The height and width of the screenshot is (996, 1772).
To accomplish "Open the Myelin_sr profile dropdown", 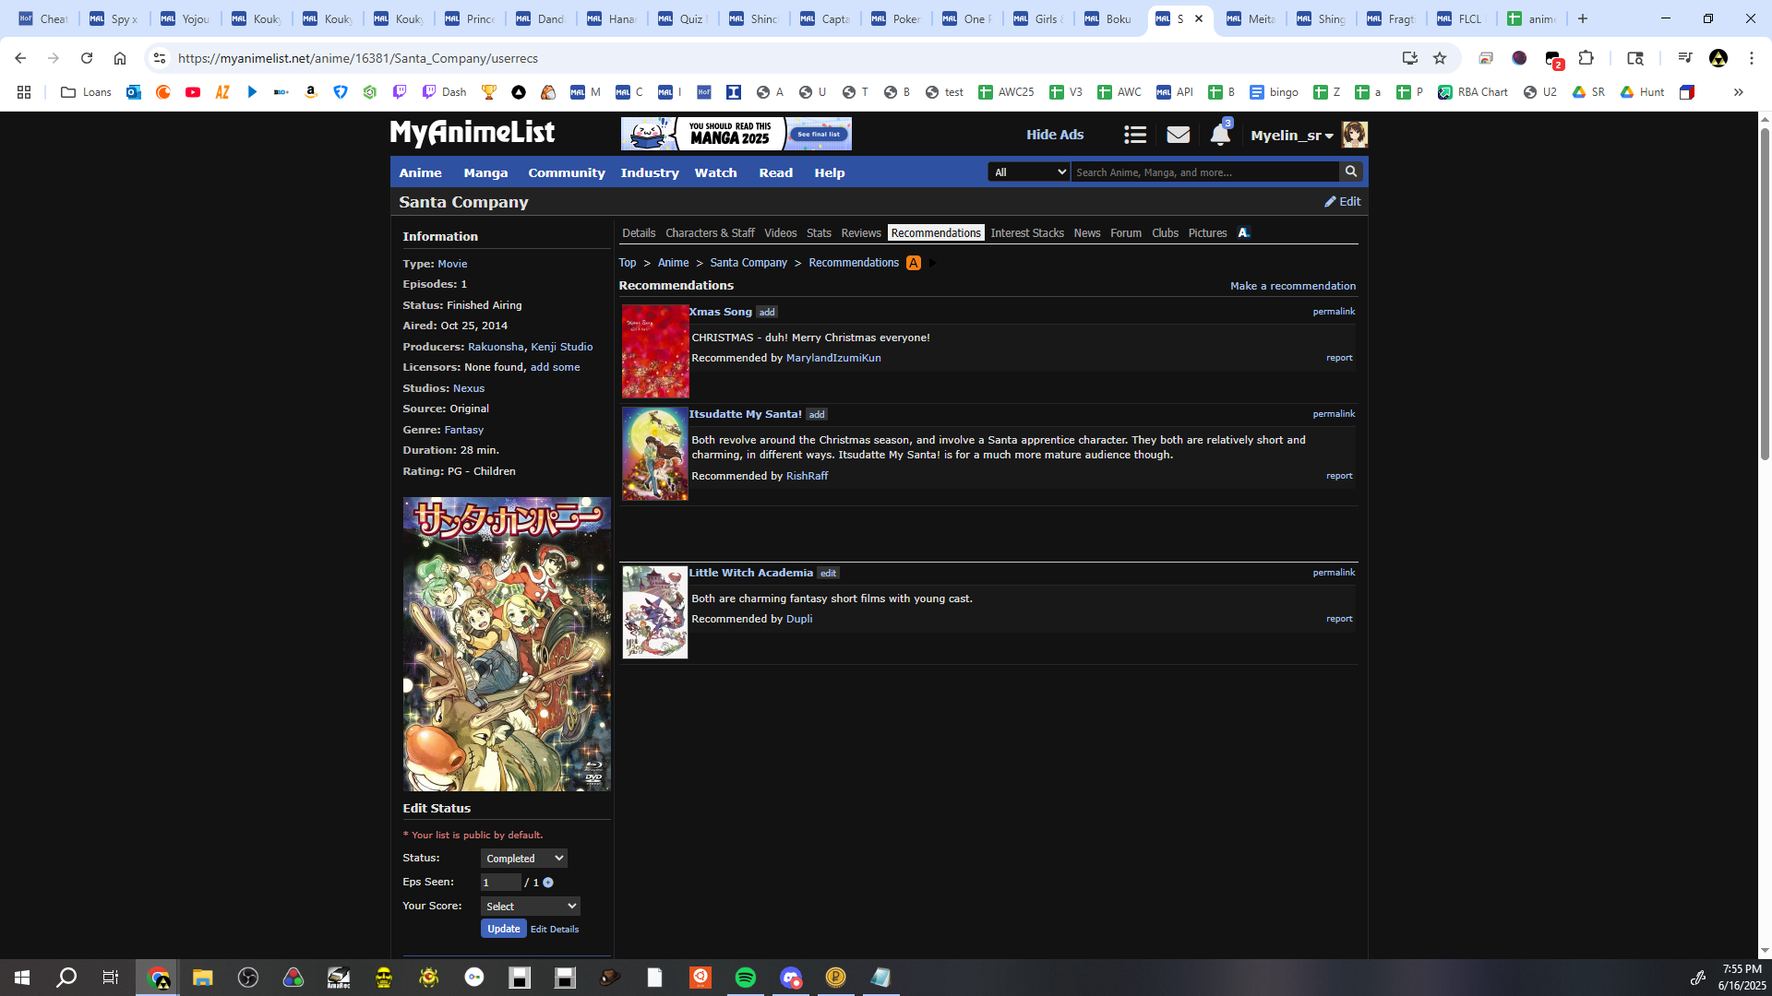I will [1291, 136].
